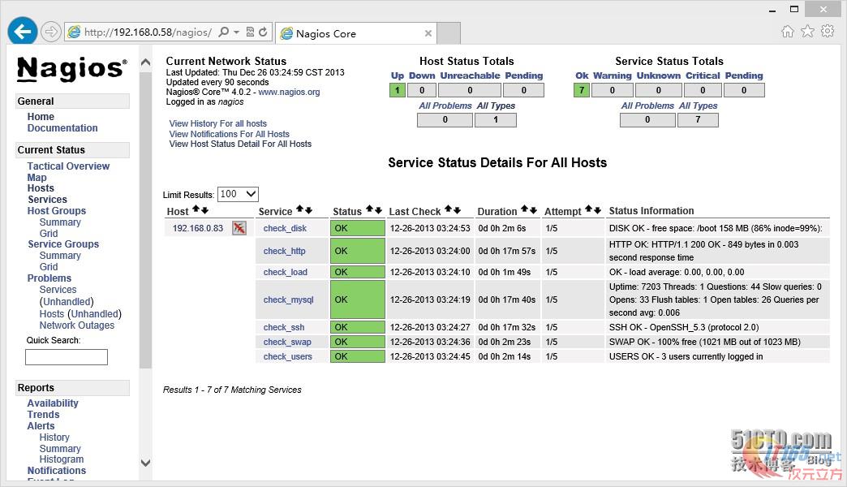Sort Status column descending arrow
847x487 pixels.
point(379,210)
